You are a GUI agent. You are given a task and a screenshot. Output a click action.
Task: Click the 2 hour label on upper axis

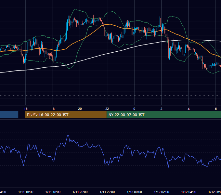(x=162, y=109)
